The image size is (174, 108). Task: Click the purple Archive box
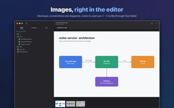107,82
